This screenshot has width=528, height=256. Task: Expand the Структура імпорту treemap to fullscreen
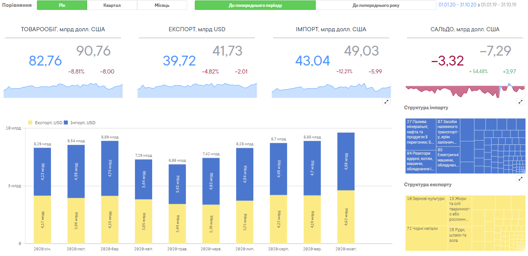point(520,179)
